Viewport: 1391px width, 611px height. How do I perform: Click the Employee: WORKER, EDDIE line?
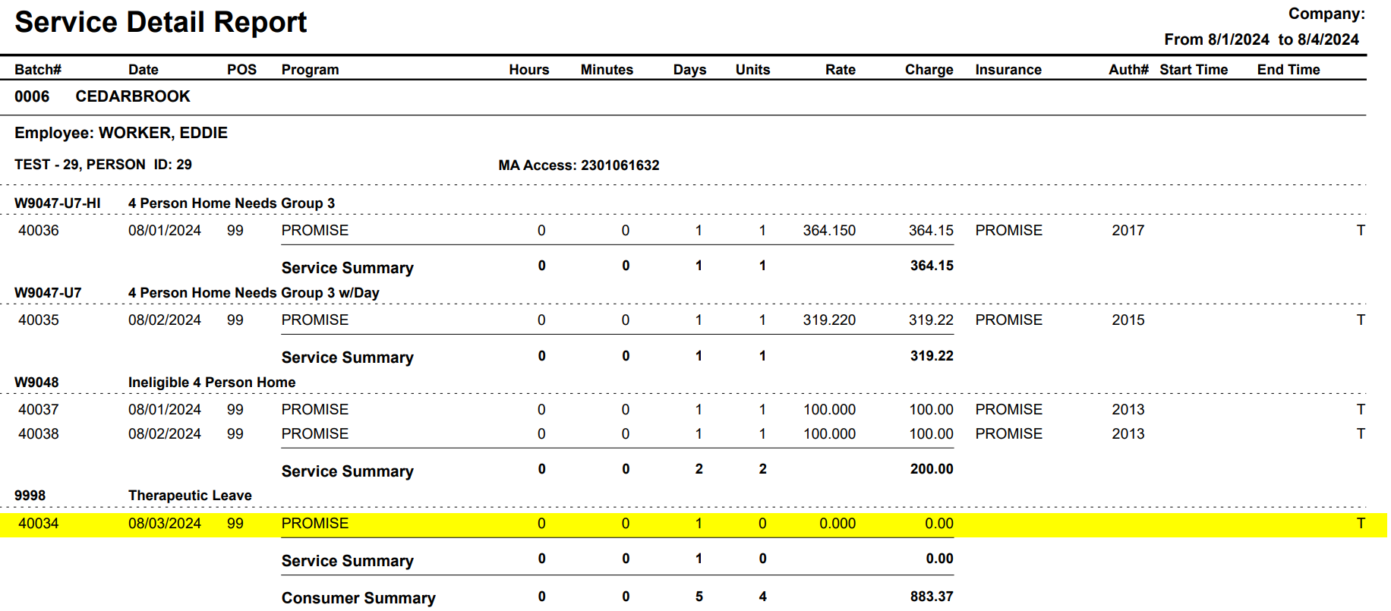point(121,133)
